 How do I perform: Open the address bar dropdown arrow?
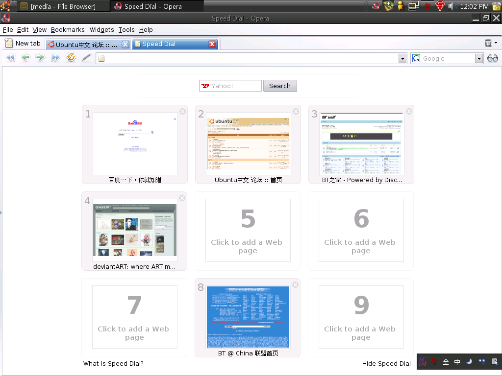pyautogui.click(x=403, y=59)
